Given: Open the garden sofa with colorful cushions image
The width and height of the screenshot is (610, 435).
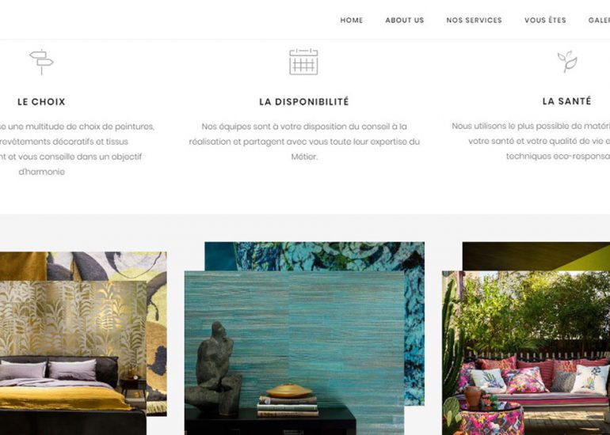Looking at the screenshot, I should point(526,353).
